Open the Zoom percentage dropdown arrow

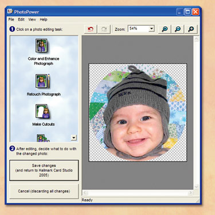151,29
